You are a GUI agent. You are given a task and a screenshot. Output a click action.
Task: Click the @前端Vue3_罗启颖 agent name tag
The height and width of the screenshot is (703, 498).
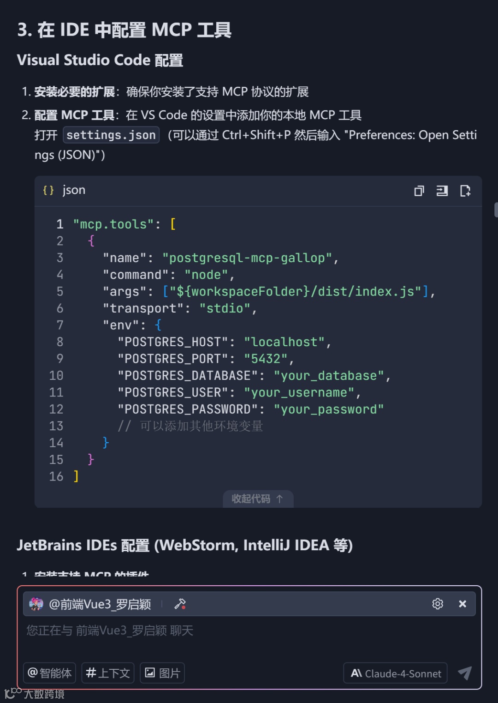[x=100, y=604]
